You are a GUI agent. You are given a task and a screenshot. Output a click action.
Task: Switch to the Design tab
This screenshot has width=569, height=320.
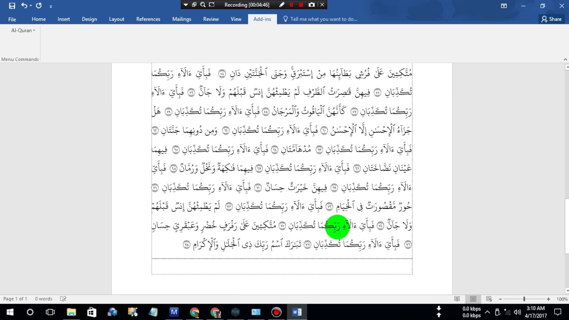89,19
